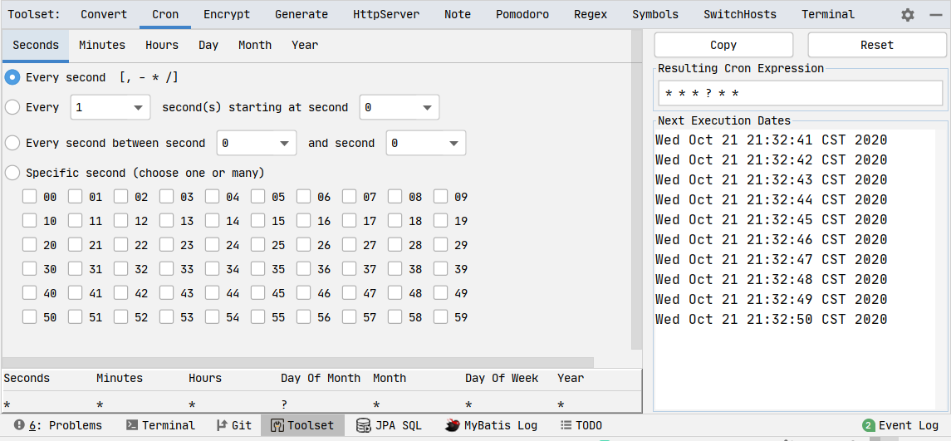Click the Copy button
951x441 pixels.
(x=723, y=45)
